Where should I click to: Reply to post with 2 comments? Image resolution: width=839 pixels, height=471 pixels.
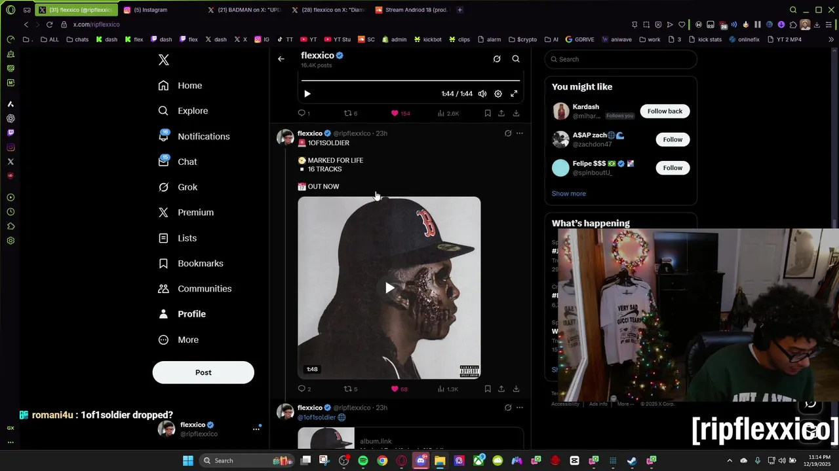pos(304,389)
